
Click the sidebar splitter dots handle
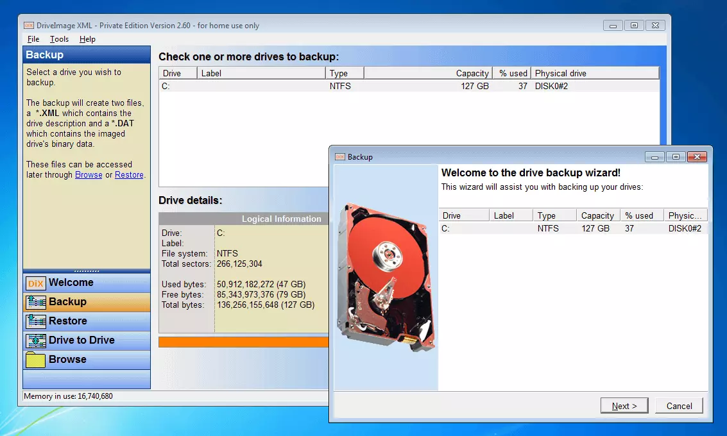coord(86,271)
